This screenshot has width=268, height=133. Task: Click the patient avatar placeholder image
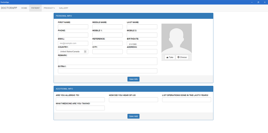coord(176,38)
